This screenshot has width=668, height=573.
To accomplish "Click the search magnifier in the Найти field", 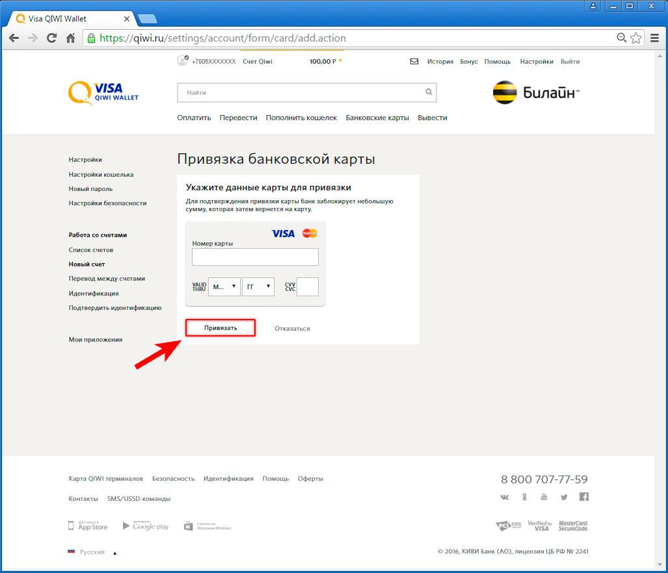I will [x=429, y=92].
